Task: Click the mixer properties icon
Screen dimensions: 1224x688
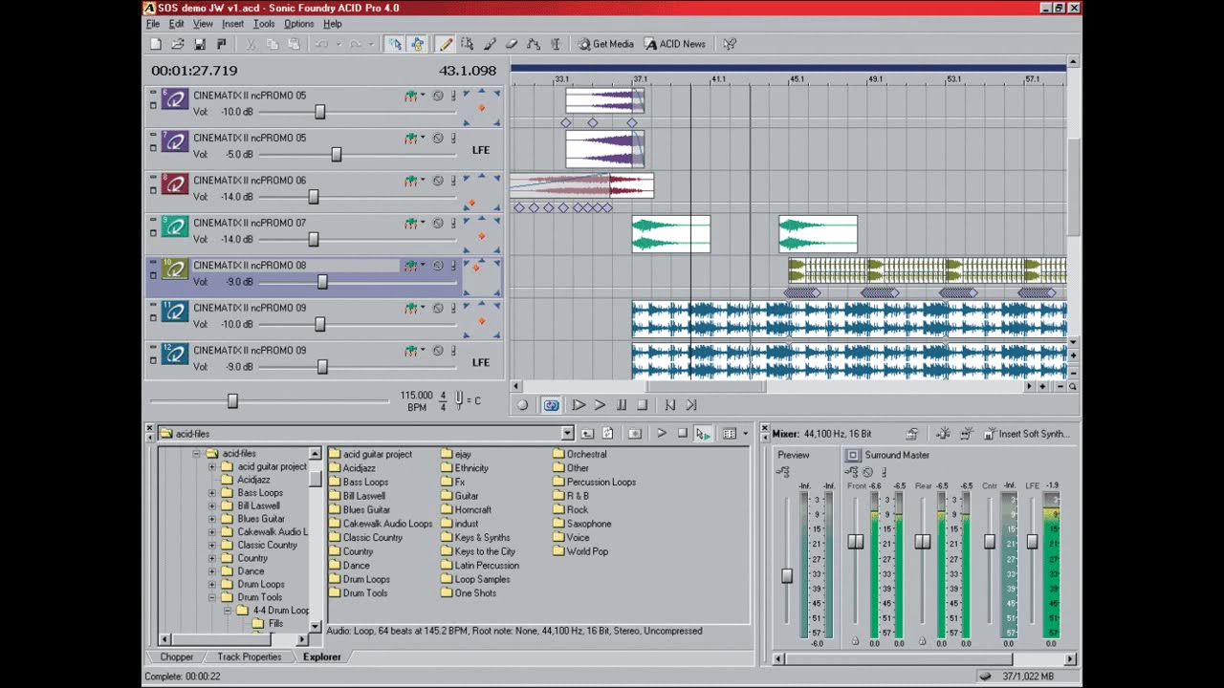Action: 912,434
